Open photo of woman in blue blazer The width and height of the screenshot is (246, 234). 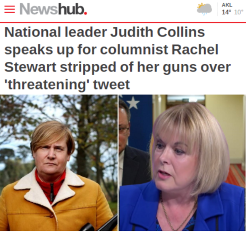[182, 163]
